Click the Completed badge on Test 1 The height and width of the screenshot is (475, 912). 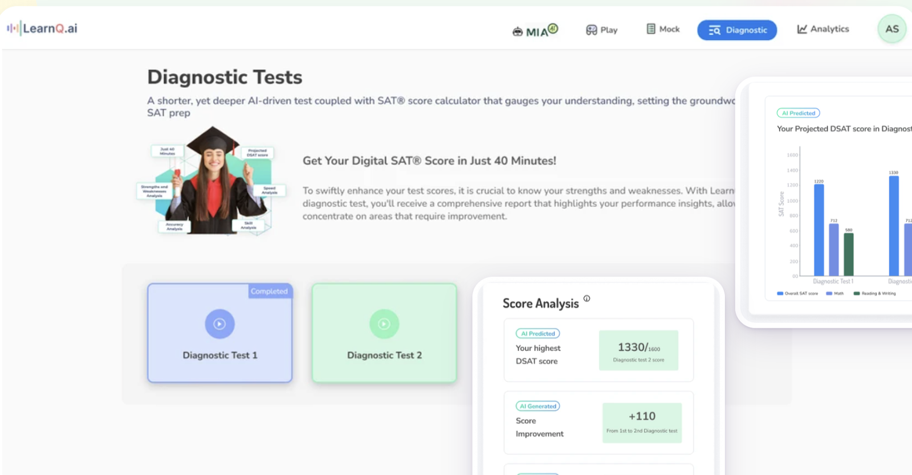tap(270, 291)
